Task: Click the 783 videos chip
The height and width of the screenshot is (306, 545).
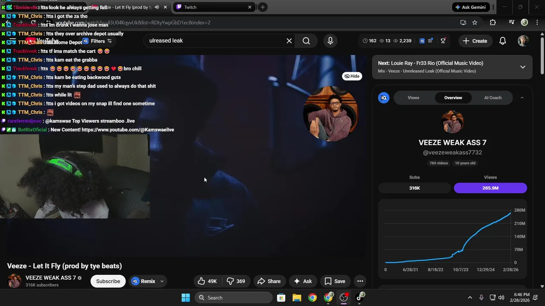Action: click(439, 163)
